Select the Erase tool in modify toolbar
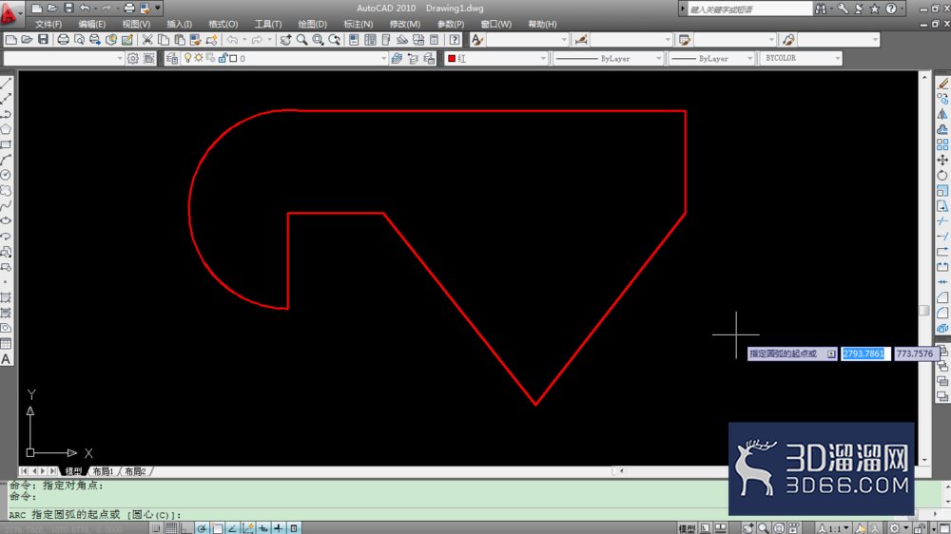This screenshot has width=951, height=534. point(942,84)
